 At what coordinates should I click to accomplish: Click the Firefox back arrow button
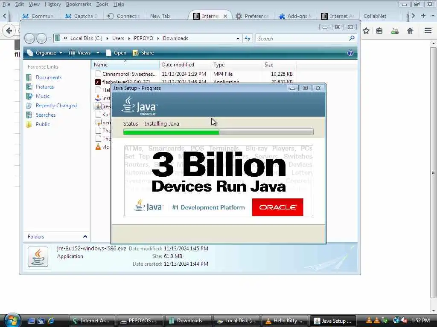click(x=9, y=31)
